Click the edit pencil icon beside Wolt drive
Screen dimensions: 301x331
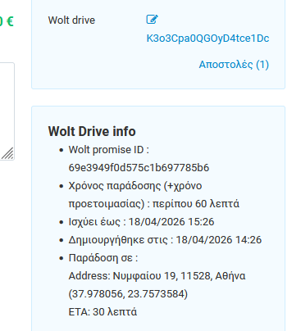pyautogui.click(x=152, y=20)
